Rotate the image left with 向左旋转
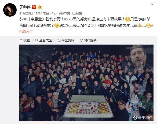Image resolution: width=157 pixels, height=124 pixels. coord(66,40)
